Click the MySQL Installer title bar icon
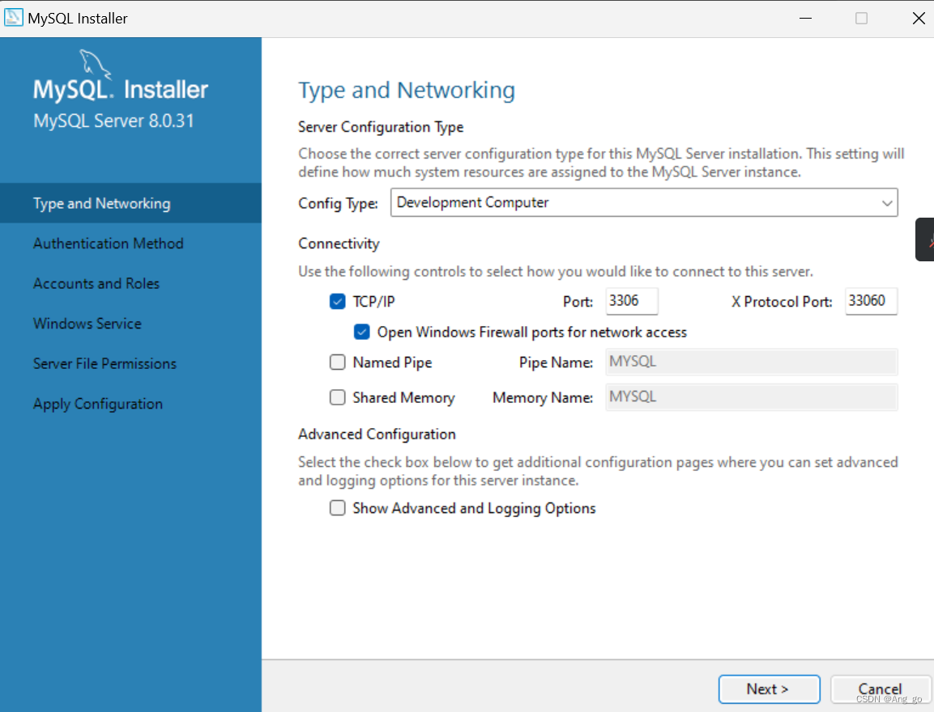This screenshot has height=712, width=934. (x=13, y=17)
